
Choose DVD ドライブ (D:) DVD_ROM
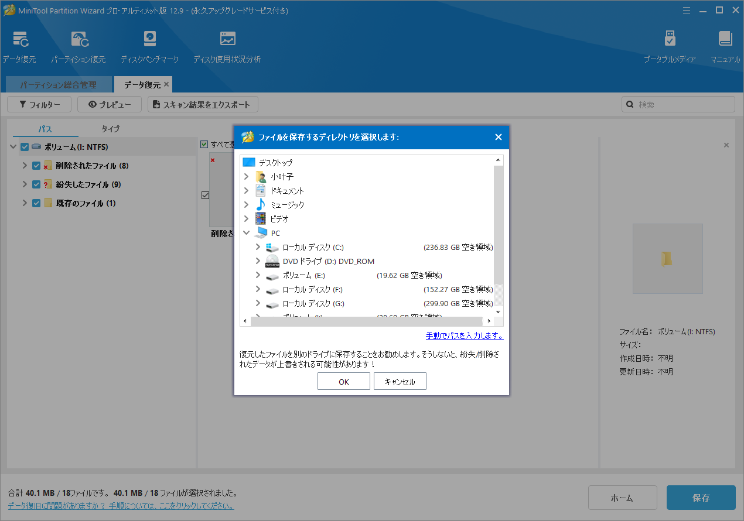coord(320,261)
